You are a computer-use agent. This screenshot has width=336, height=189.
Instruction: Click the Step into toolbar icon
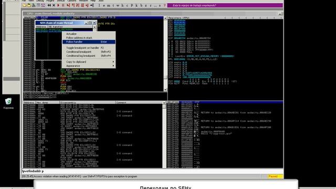pos(68,5)
